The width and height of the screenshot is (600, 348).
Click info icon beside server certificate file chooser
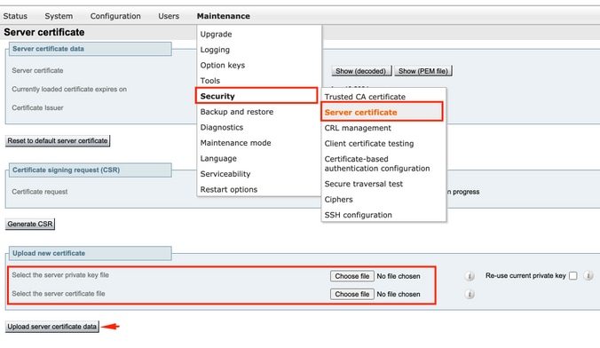470,294
